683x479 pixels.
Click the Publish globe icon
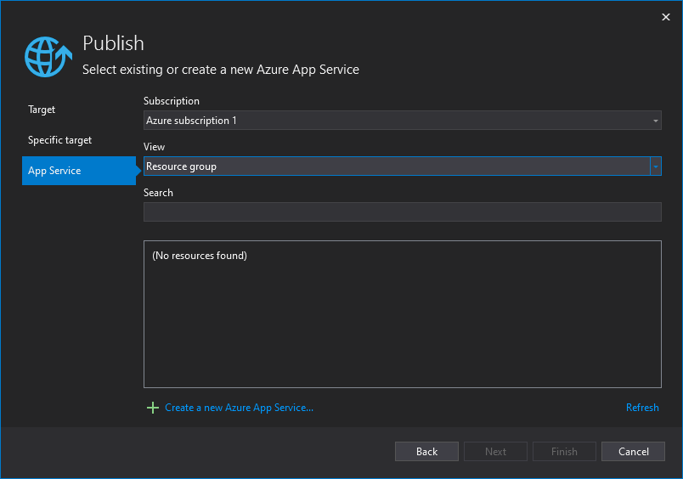[48, 57]
